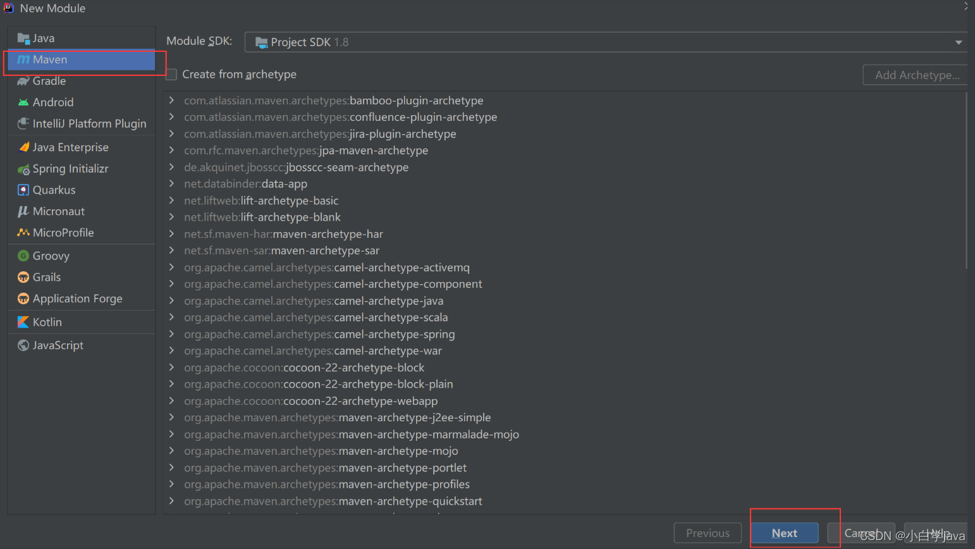Select maven-archetype-j2ee-simple row
Image resolution: width=975 pixels, height=549 pixels.
[565, 417]
